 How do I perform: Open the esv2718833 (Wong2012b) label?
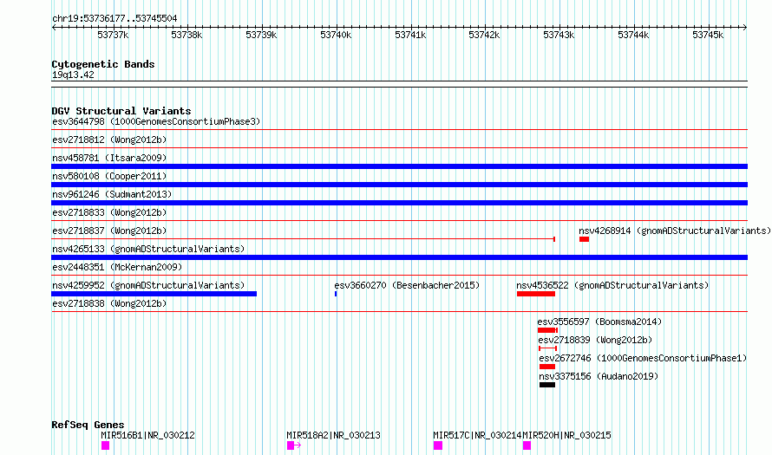[109, 212]
